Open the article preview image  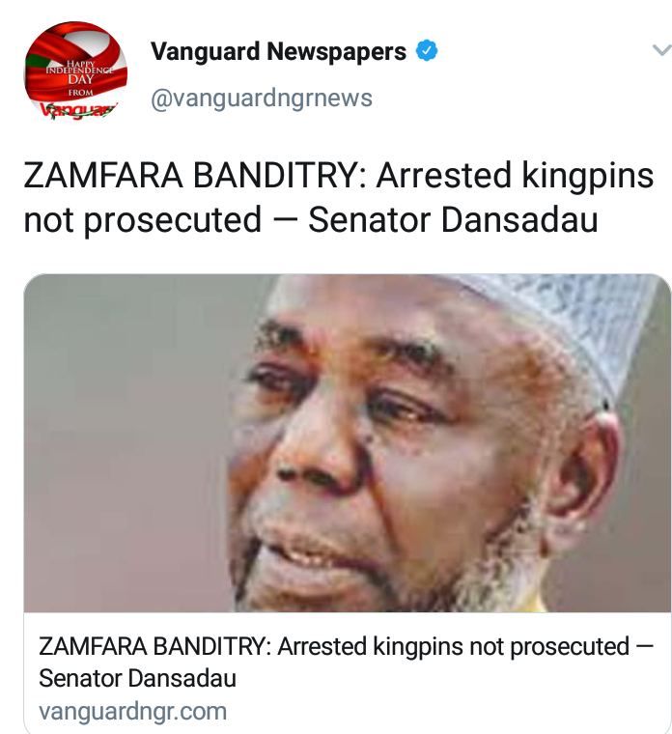point(348,443)
